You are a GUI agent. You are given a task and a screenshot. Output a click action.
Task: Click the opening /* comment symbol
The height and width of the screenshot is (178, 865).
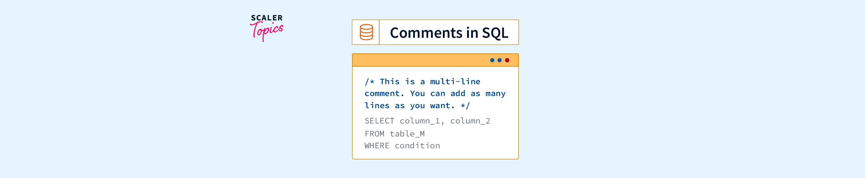369,82
